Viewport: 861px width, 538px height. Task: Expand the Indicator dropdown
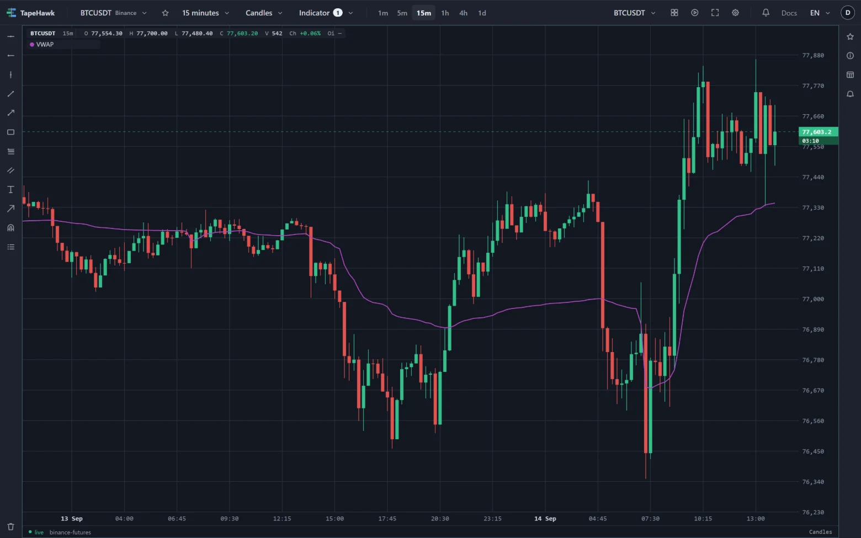click(x=326, y=13)
